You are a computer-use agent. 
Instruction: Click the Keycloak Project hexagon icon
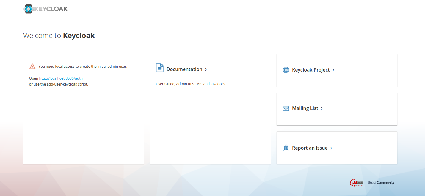click(x=286, y=70)
